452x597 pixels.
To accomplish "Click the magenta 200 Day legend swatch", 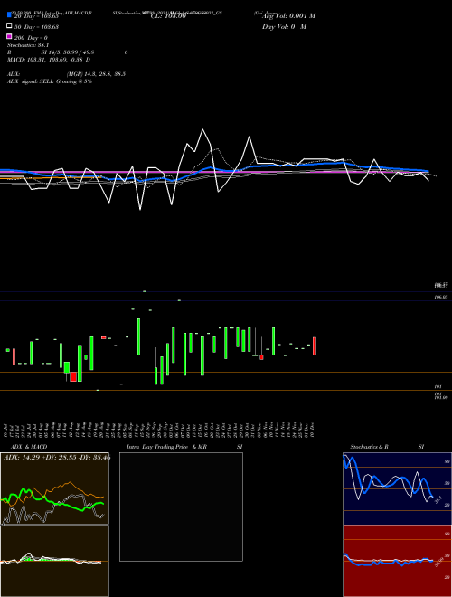I will 9,37.
